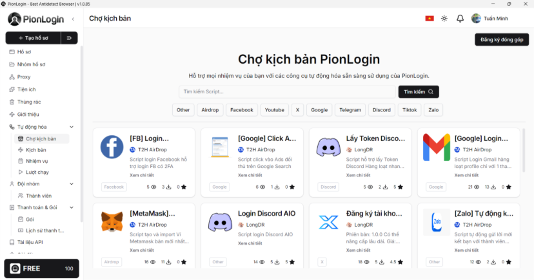Click the FREE plan icon at bottom
Image resolution: width=534 pixels, height=280 pixels.
[15, 268]
